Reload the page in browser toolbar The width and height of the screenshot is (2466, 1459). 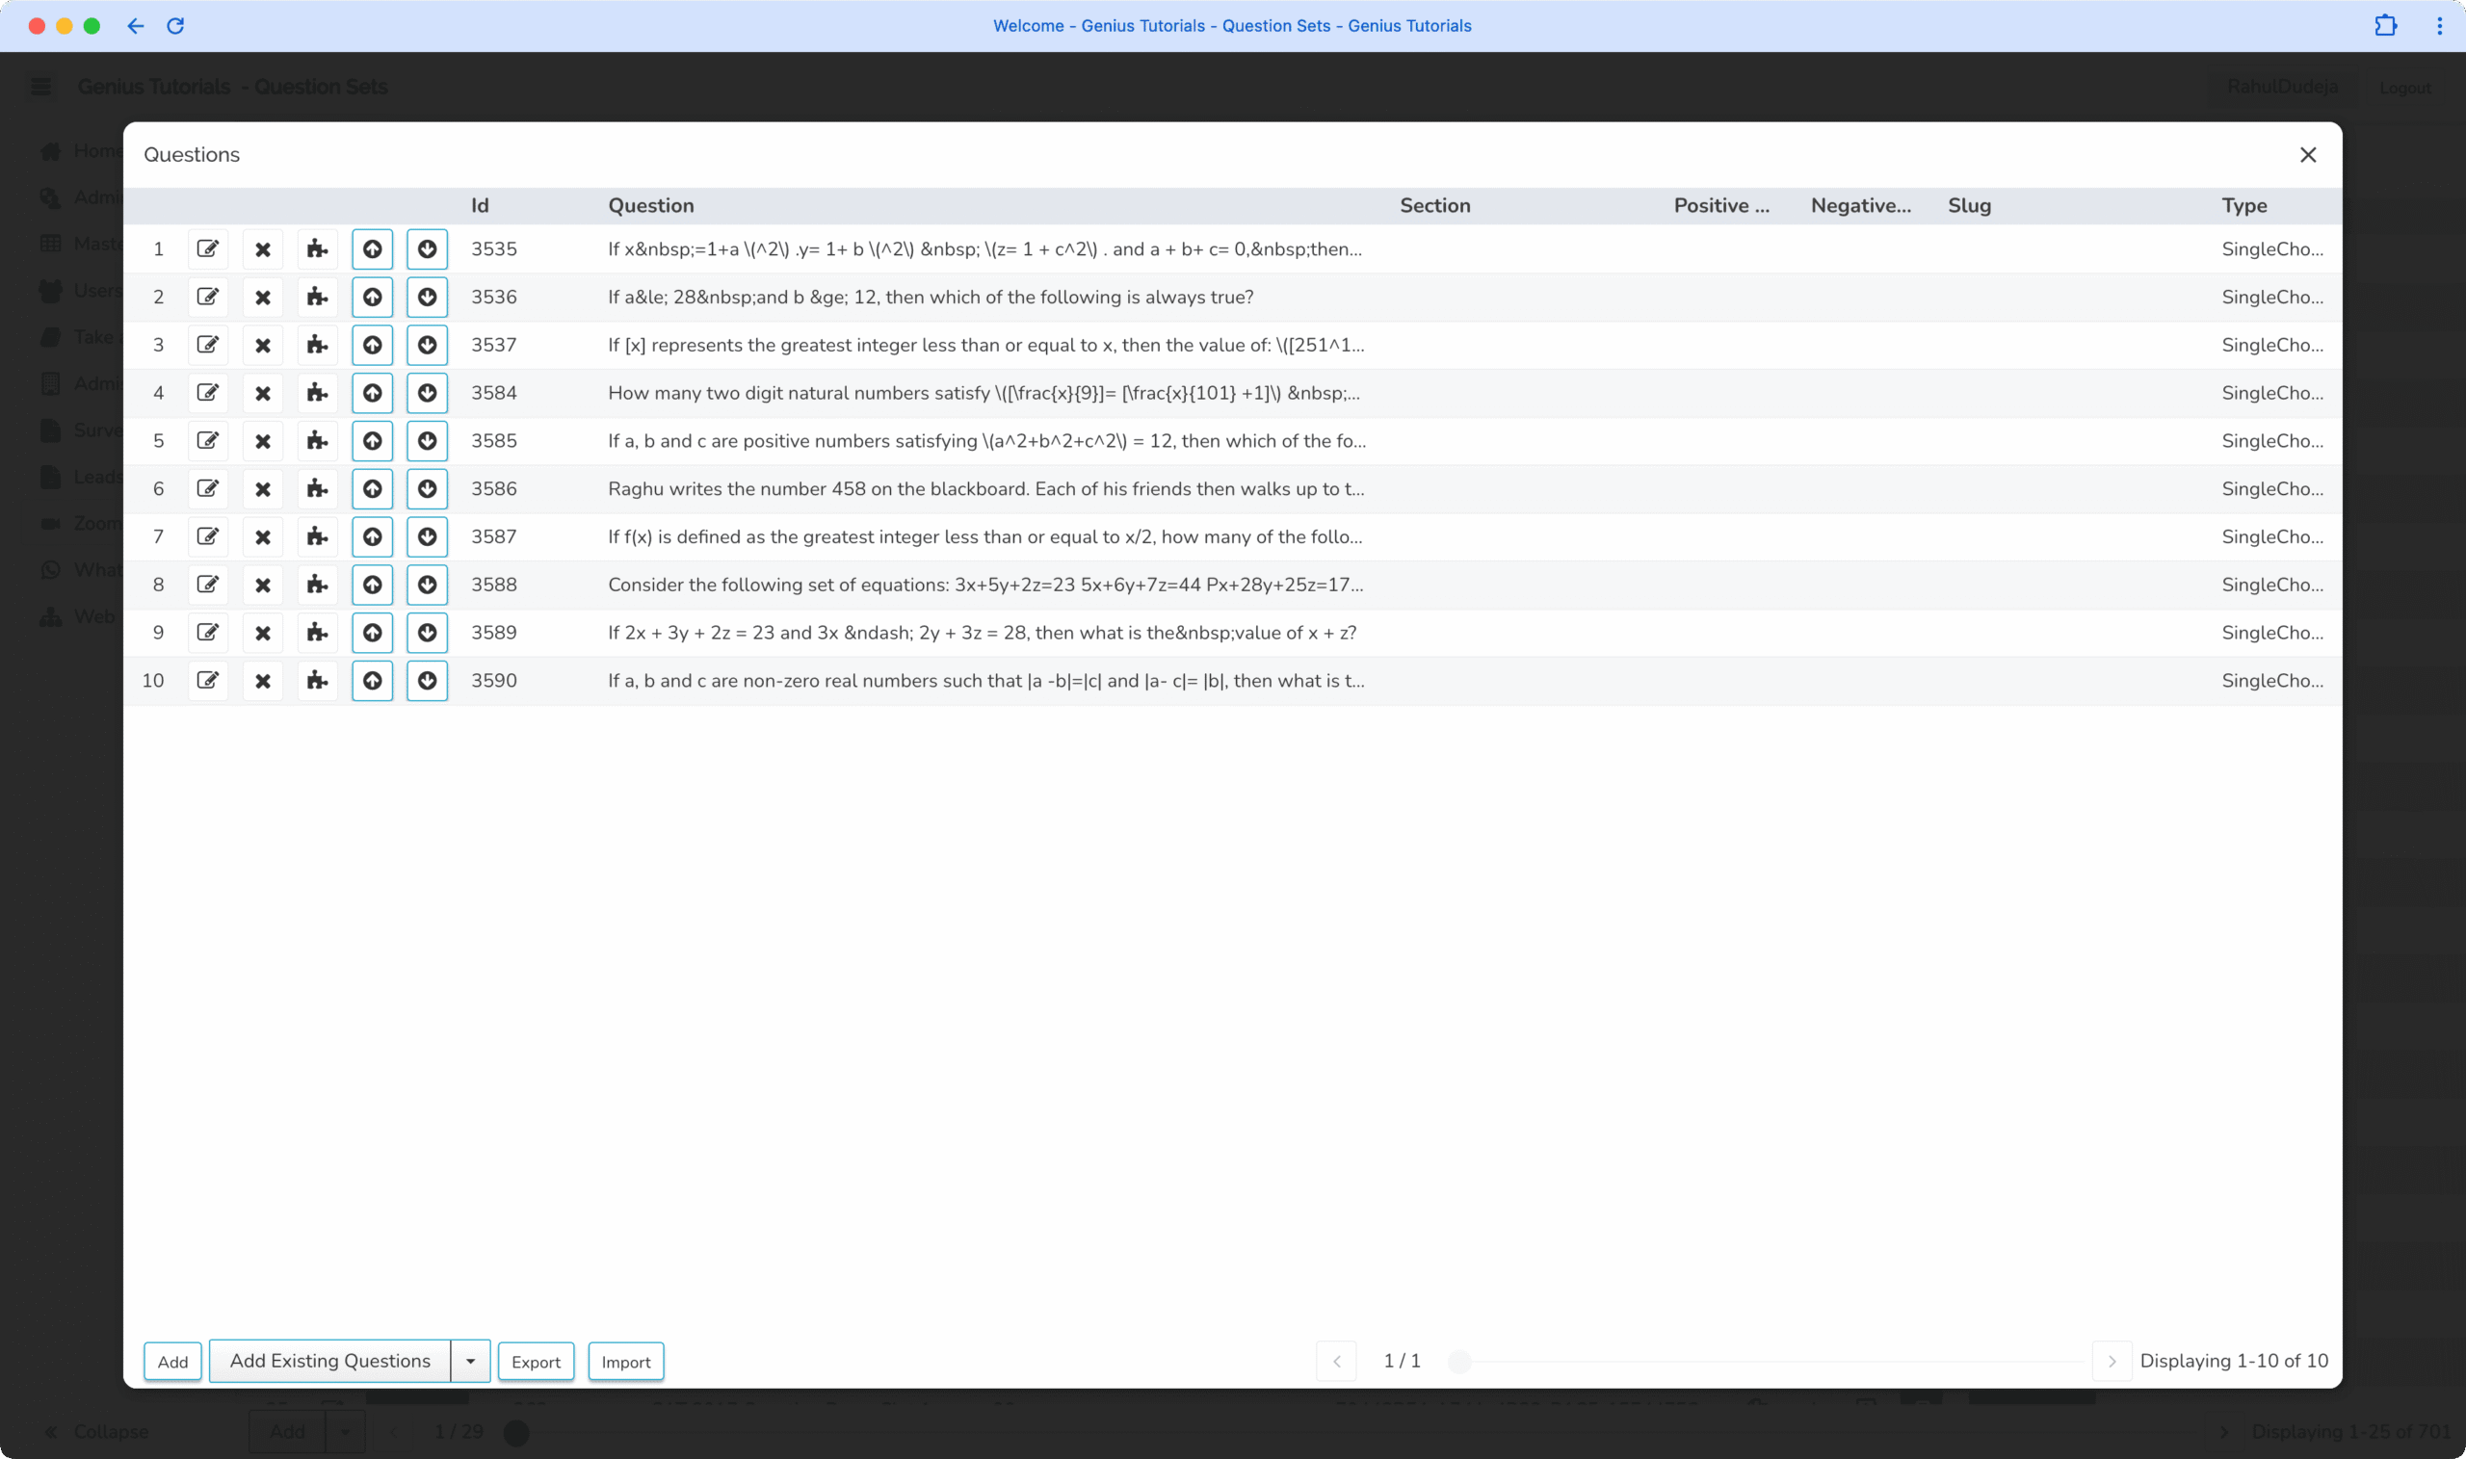click(x=175, y=26)
